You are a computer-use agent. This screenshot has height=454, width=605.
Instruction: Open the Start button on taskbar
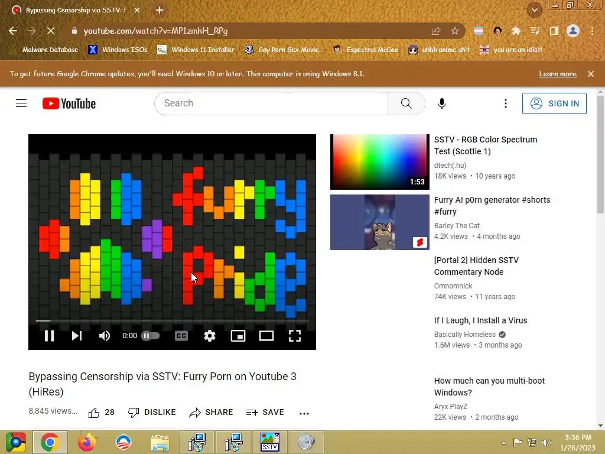coord(16,442)
